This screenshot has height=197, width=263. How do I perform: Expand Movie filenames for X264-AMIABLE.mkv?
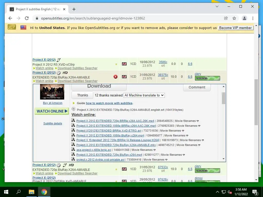pyautogui.click(x=199, y=145)
